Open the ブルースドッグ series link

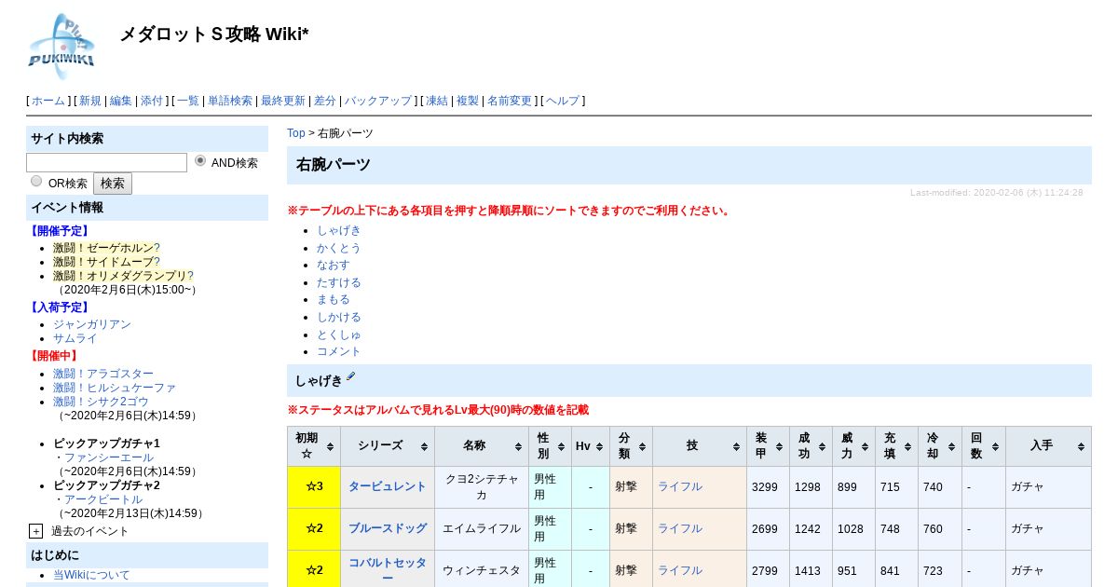[x=388, y=528]
